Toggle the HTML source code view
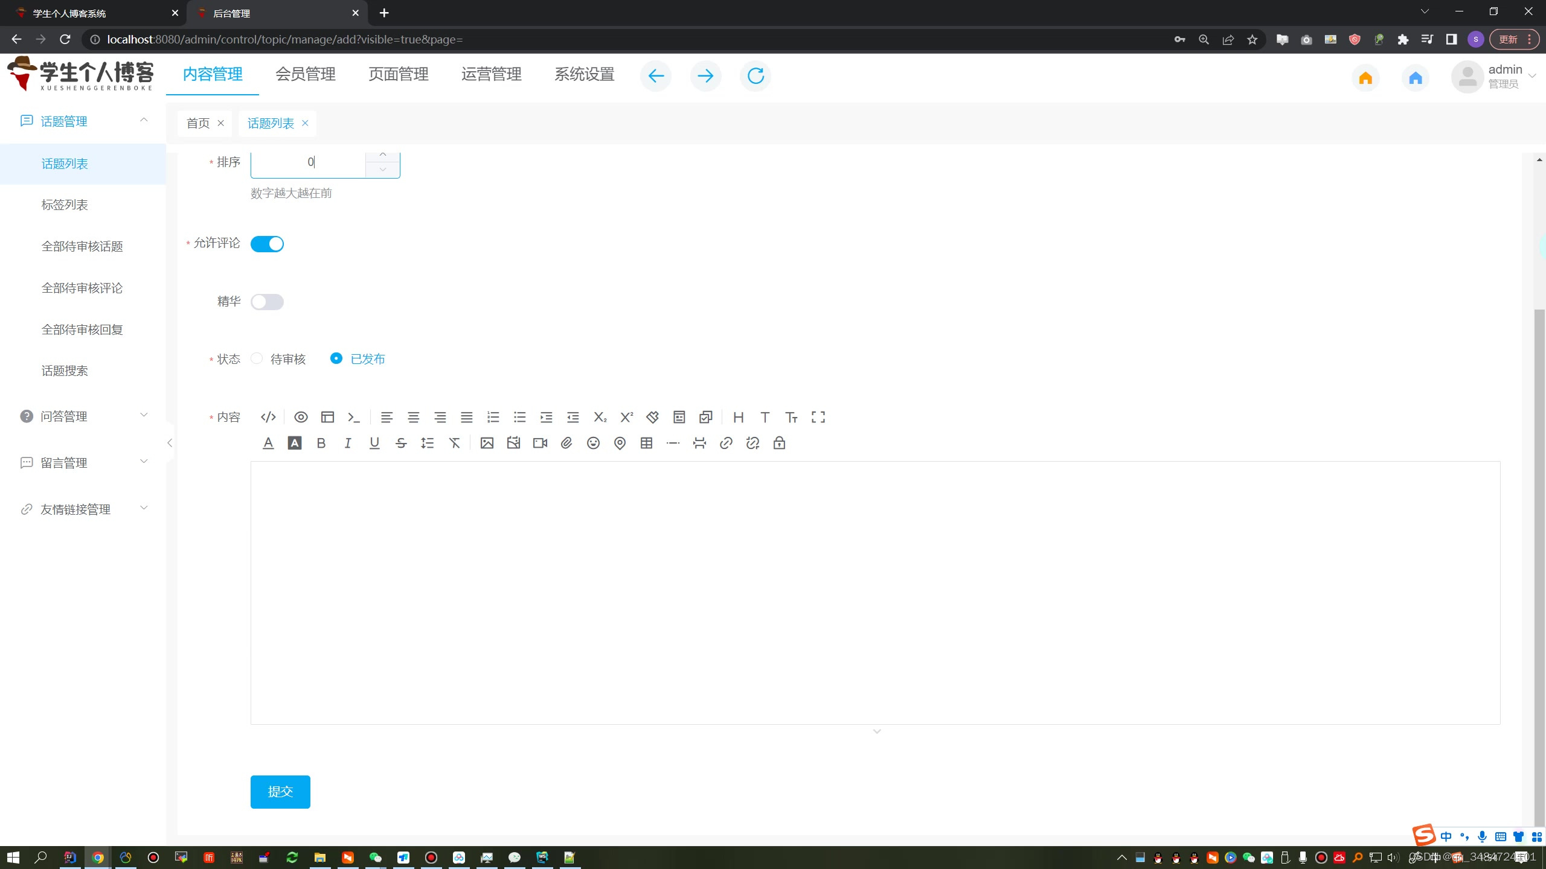Image resolution: width=1546 pixels, height=869 pixels. [268, 417]
